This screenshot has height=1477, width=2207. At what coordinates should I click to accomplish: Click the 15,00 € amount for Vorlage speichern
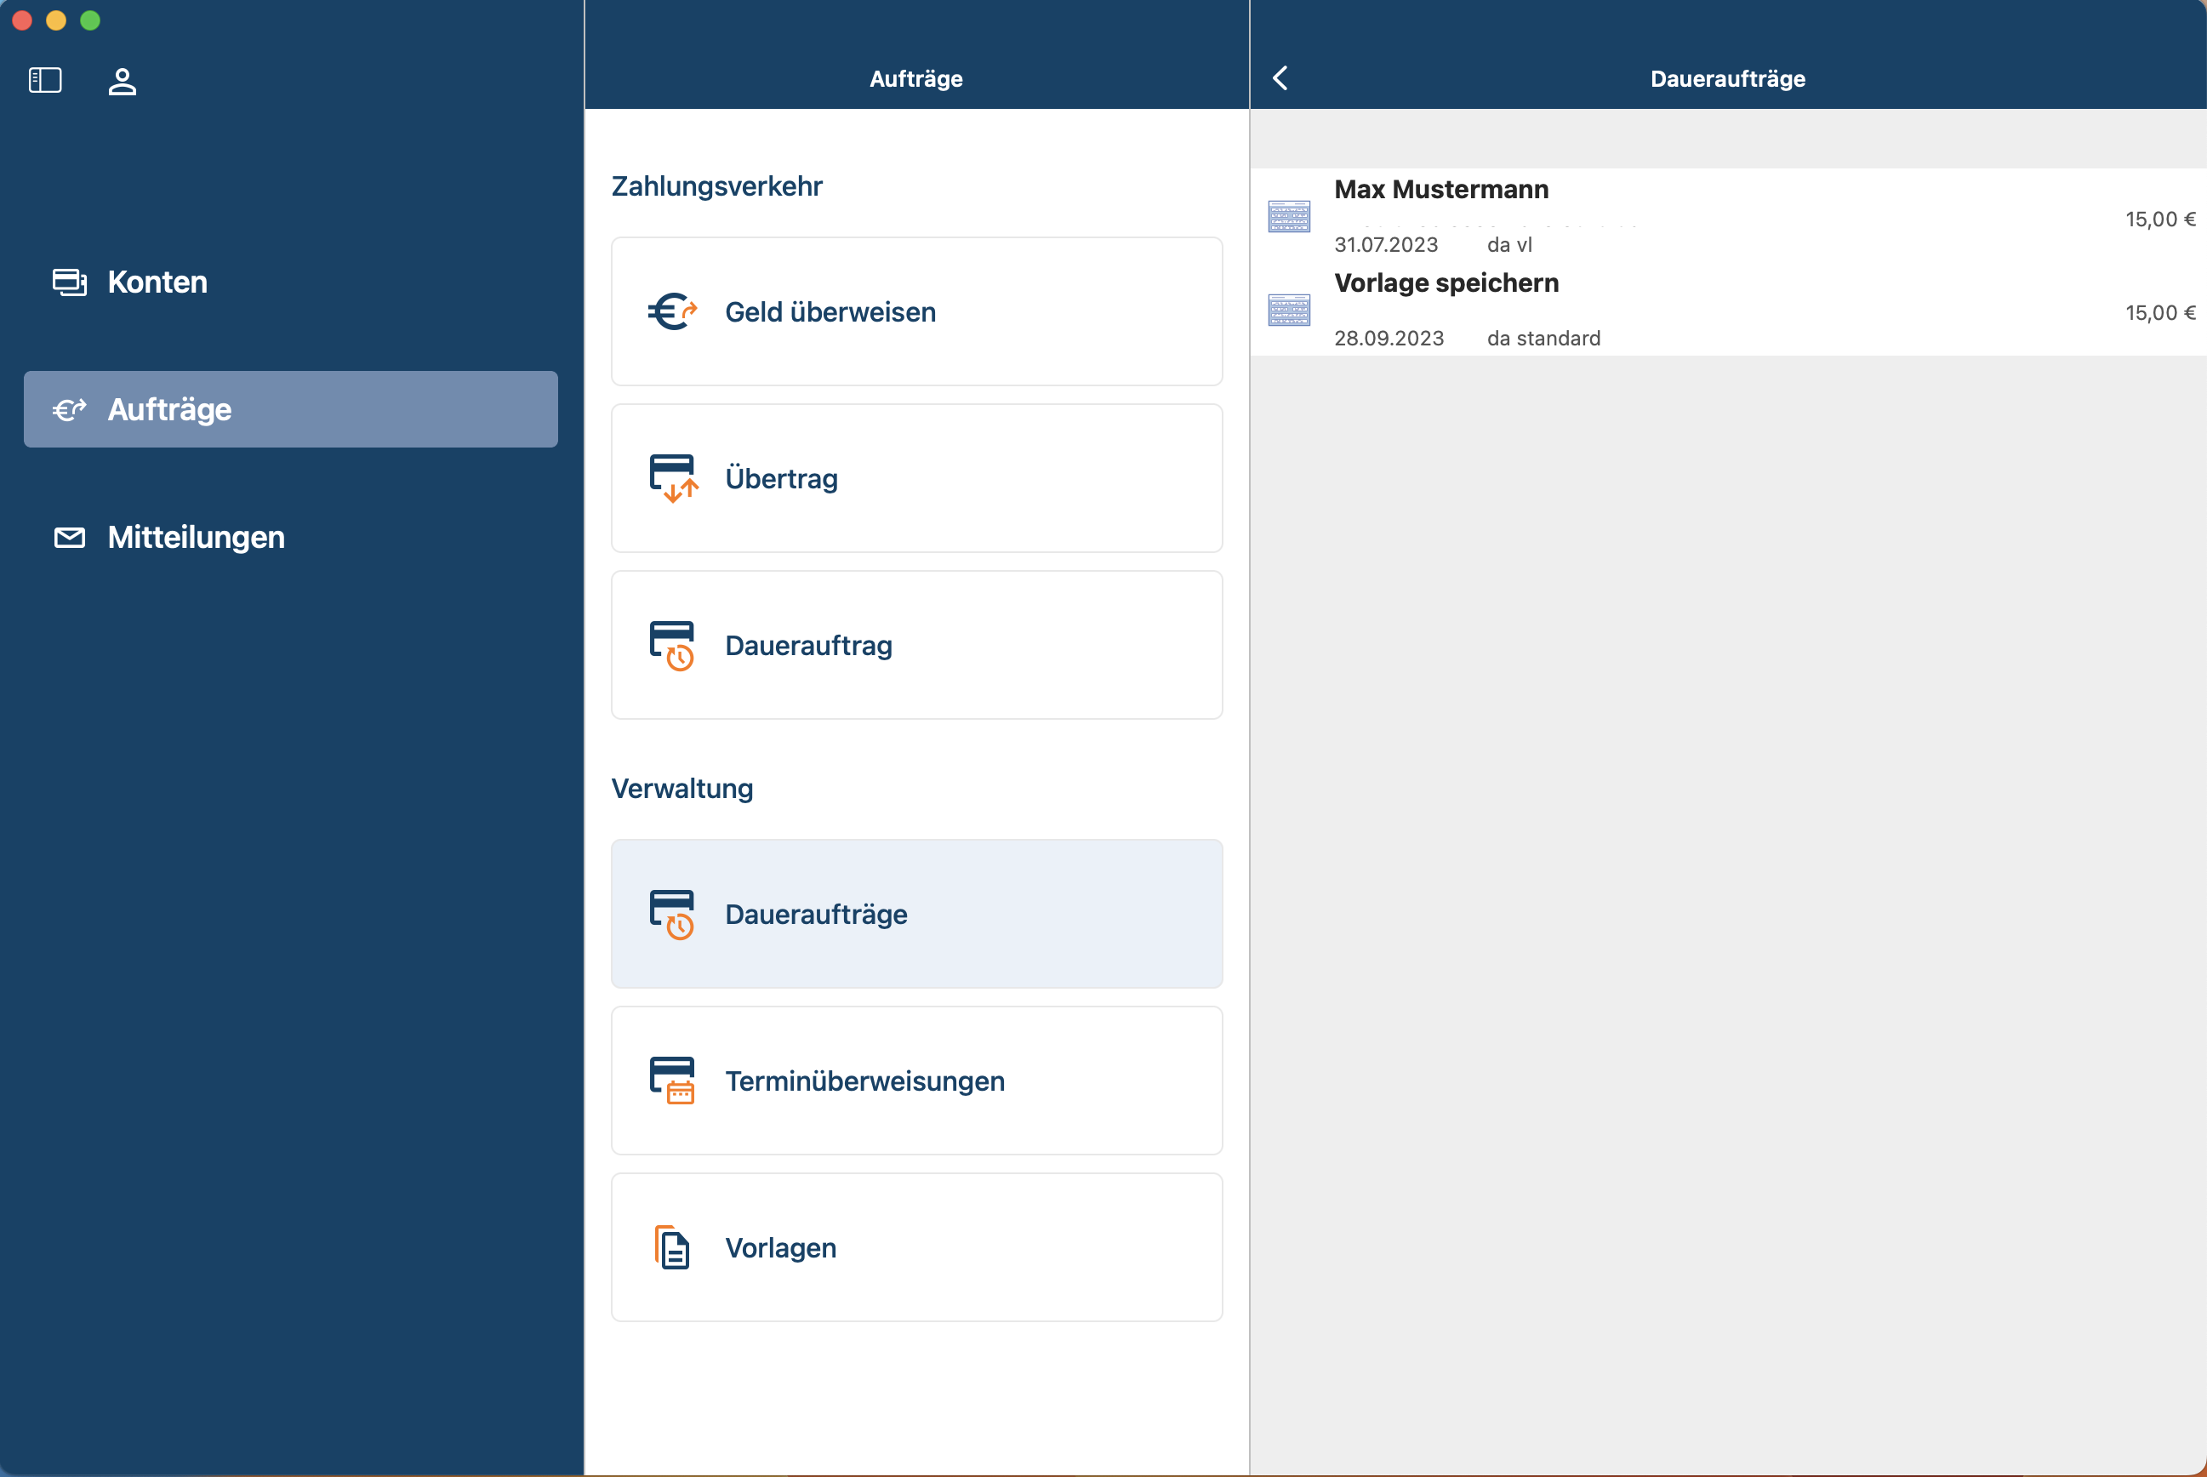(2160, 313)
